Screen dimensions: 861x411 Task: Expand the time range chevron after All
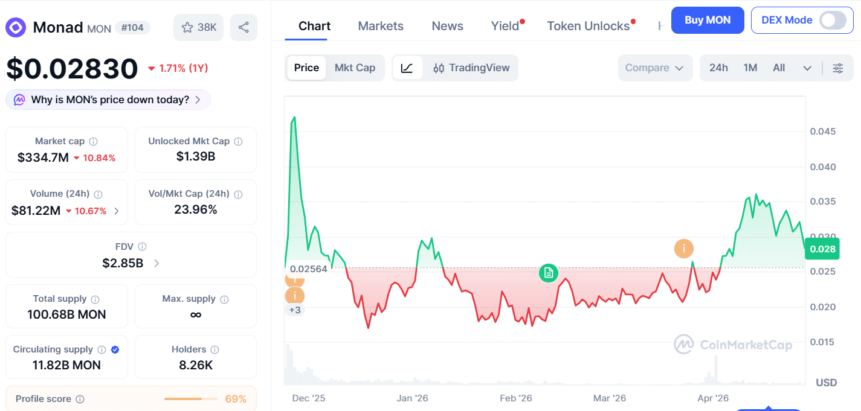[x=807, y=68]
